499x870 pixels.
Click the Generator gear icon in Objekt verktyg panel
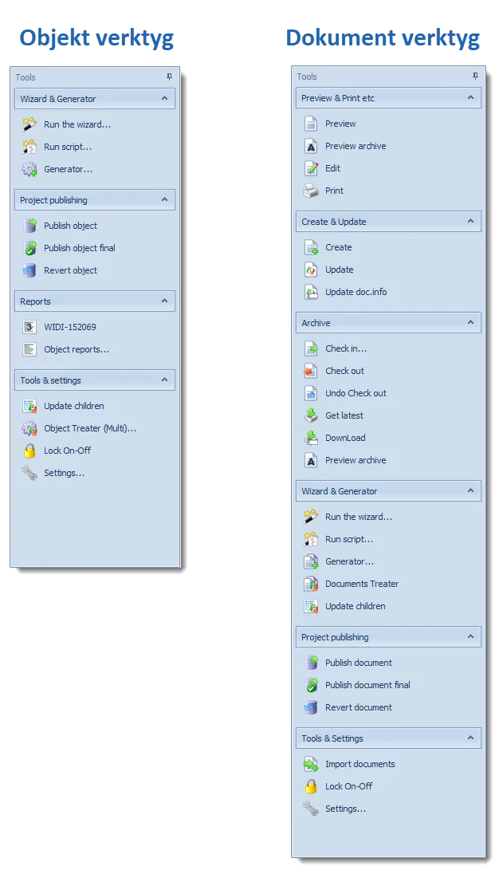point(29,169)
